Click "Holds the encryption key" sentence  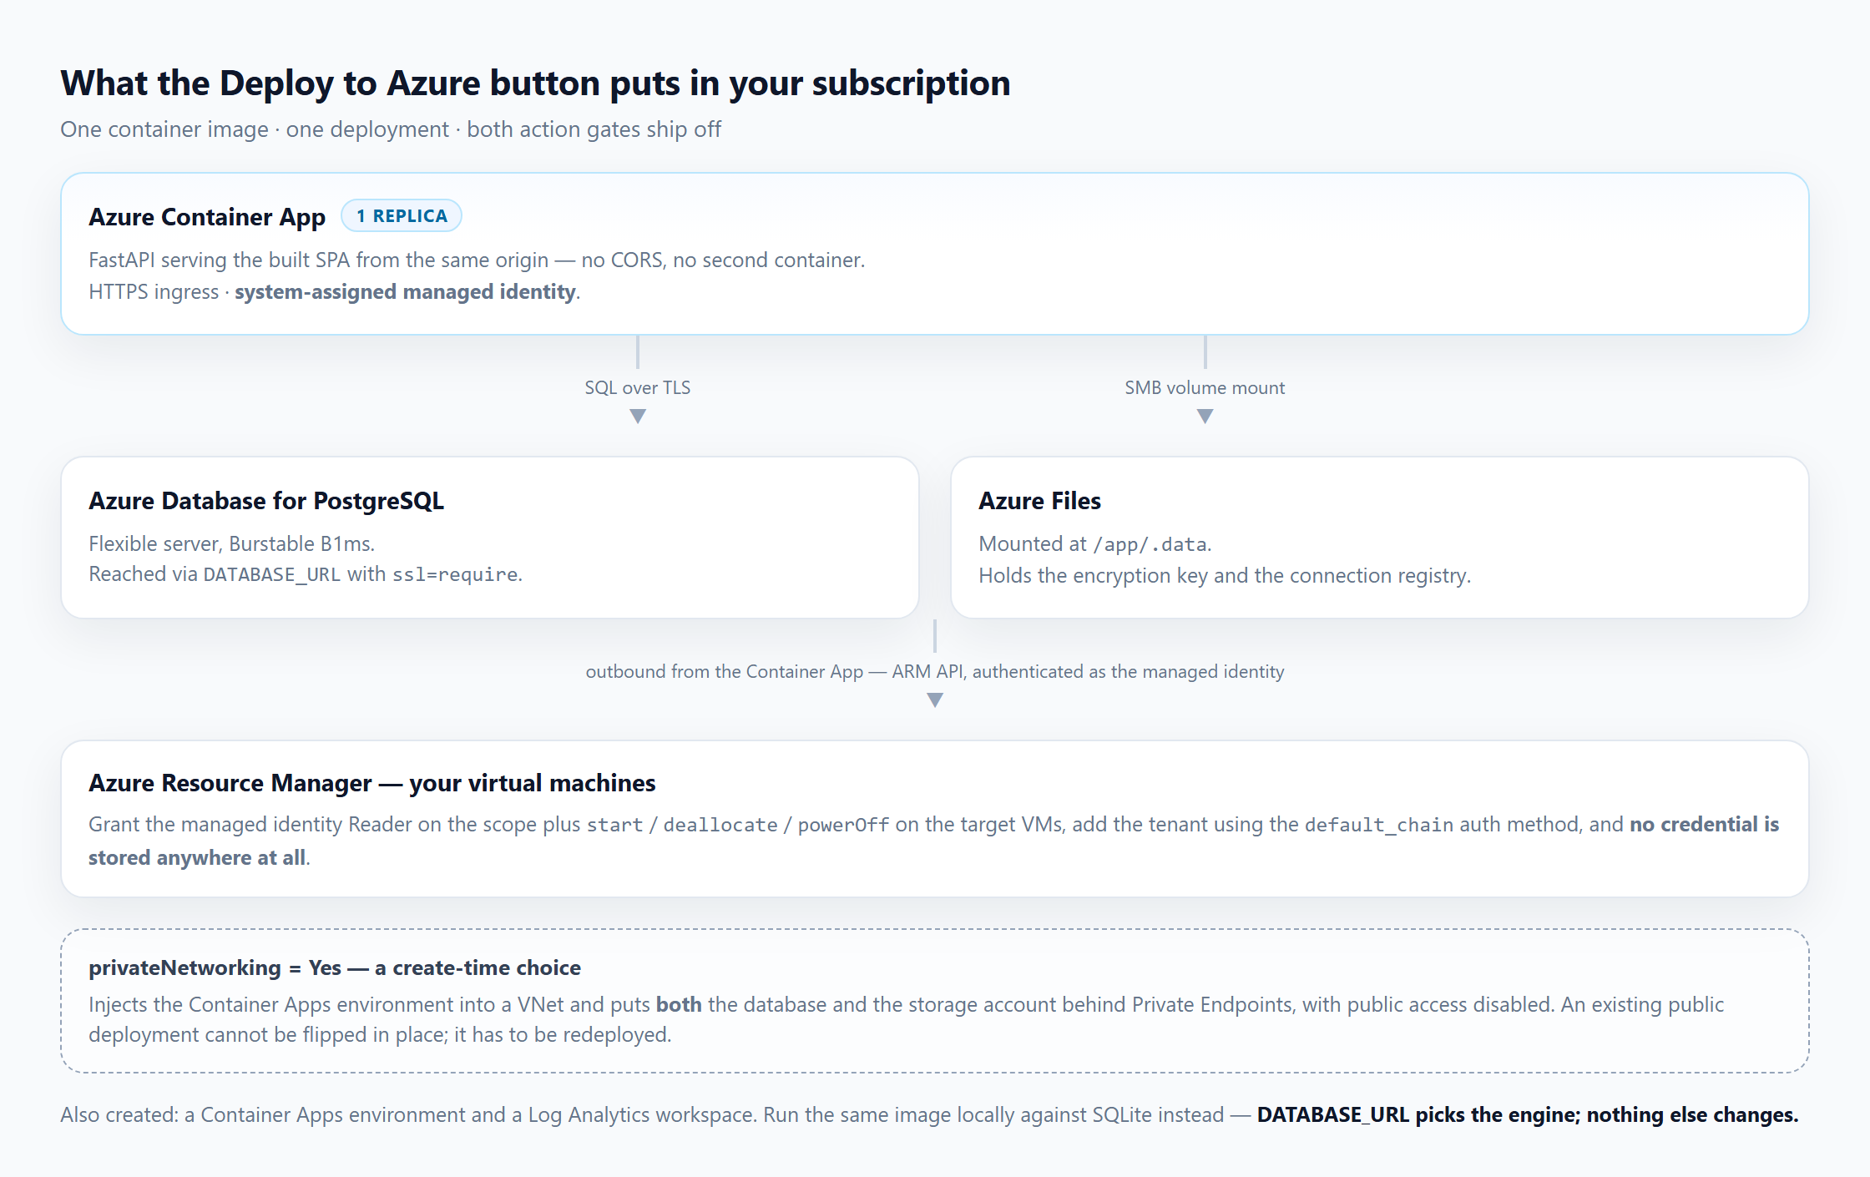click(x=1225, y=576)
